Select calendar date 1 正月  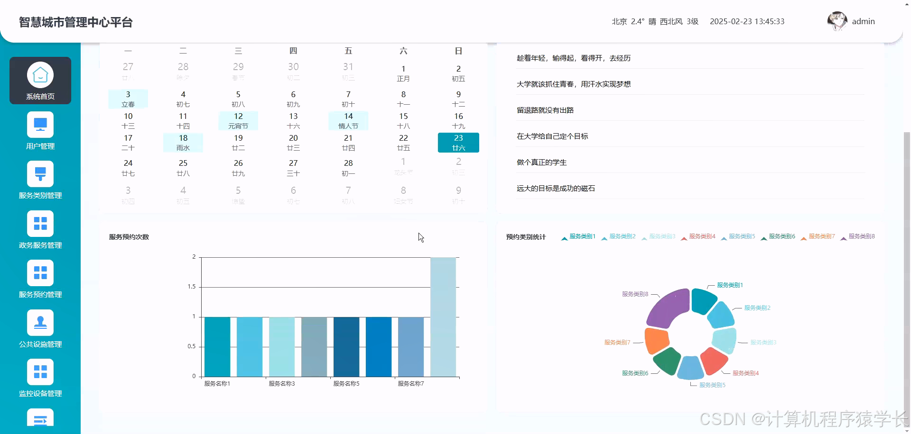(403, 73)
